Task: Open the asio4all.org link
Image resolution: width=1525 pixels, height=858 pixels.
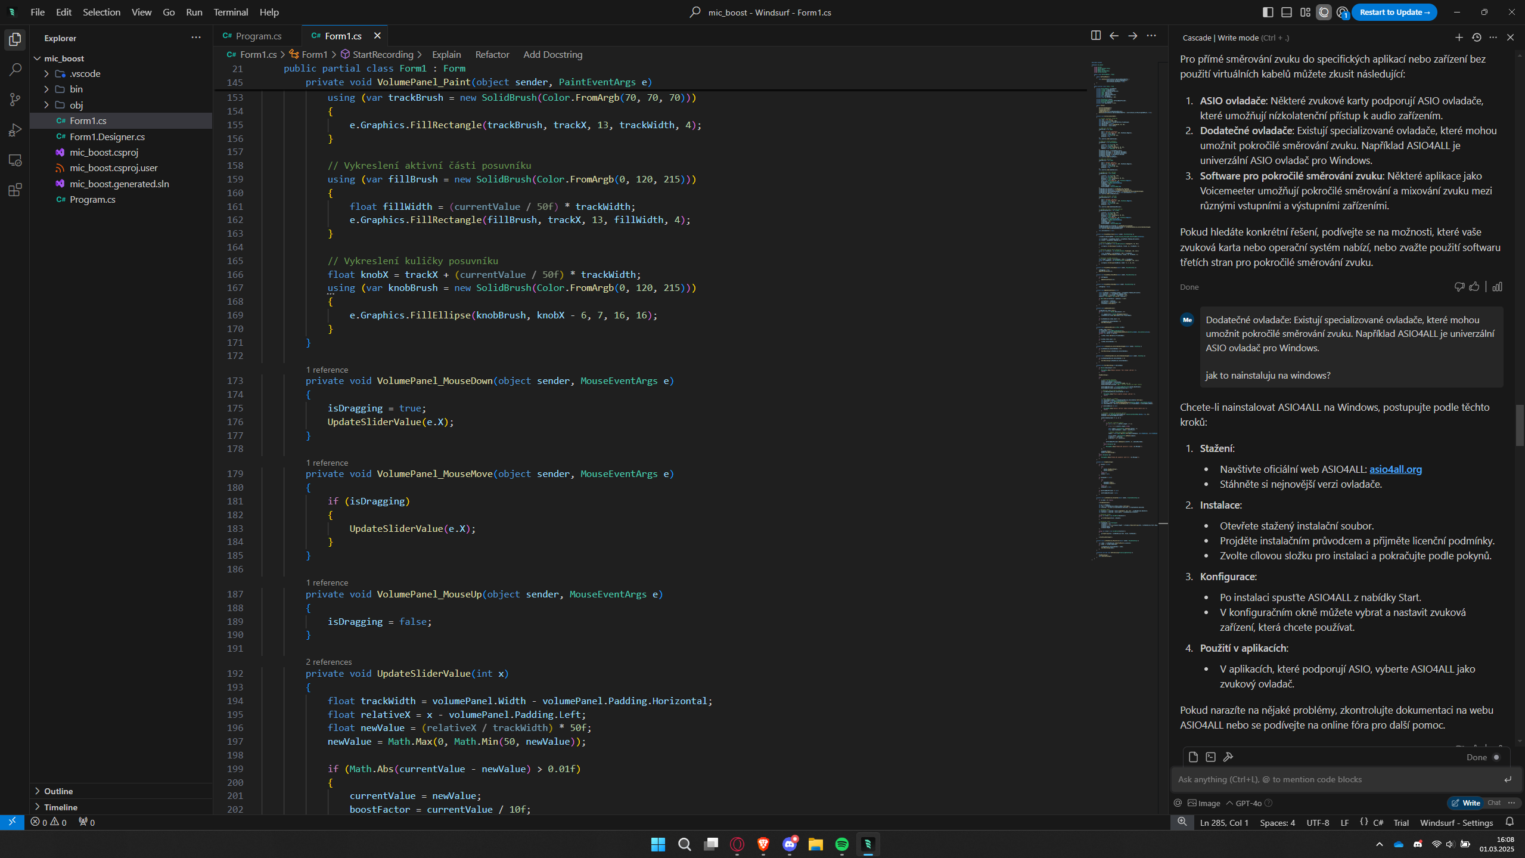Action: click(1395, 469)
